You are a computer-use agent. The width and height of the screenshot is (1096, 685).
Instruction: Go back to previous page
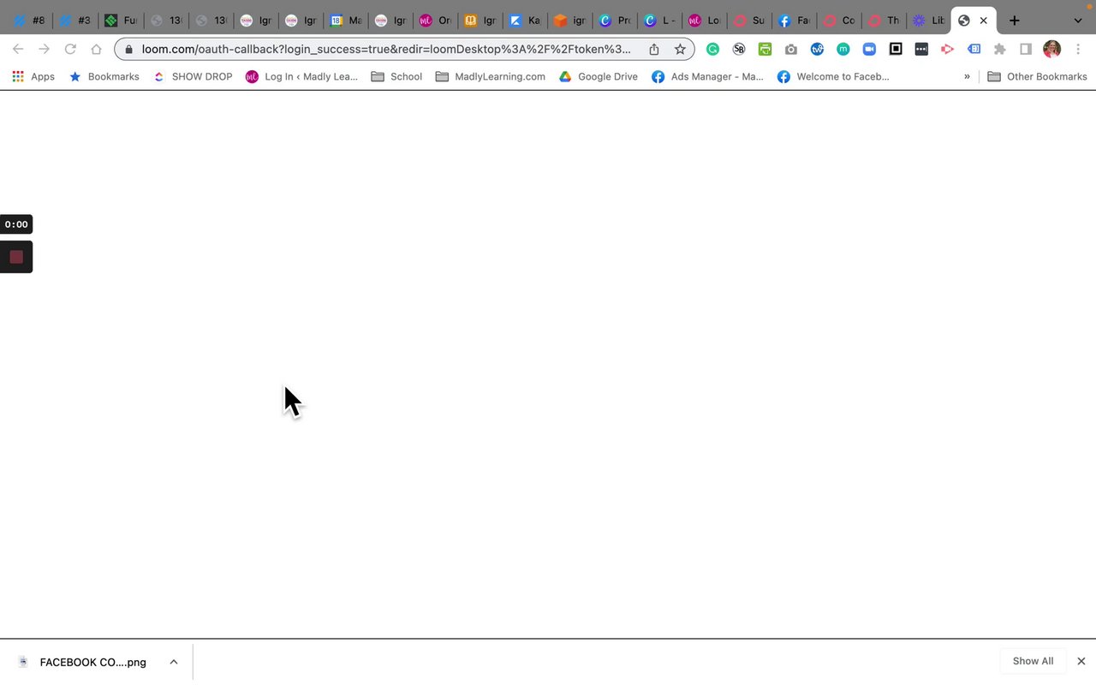[18, 50]
